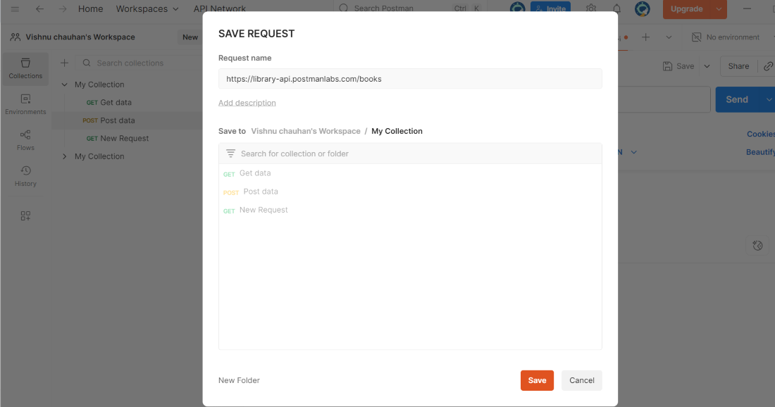This screenshot has width=775, height=407.
Task: Click the plus icon to create collection
Action: (x=64, y=63)
